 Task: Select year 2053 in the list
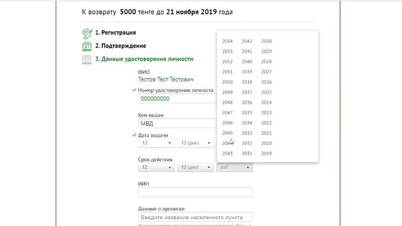pos(227,51)
